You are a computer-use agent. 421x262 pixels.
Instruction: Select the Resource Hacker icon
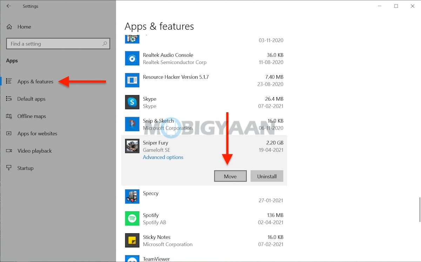(132, 80)
